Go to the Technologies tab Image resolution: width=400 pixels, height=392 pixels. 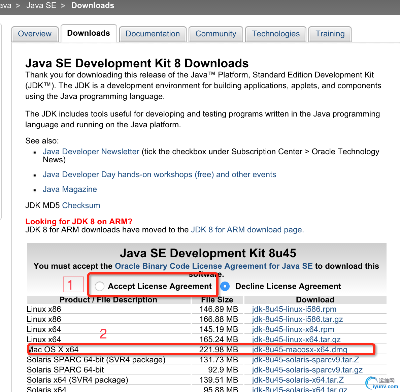point(276,34)
